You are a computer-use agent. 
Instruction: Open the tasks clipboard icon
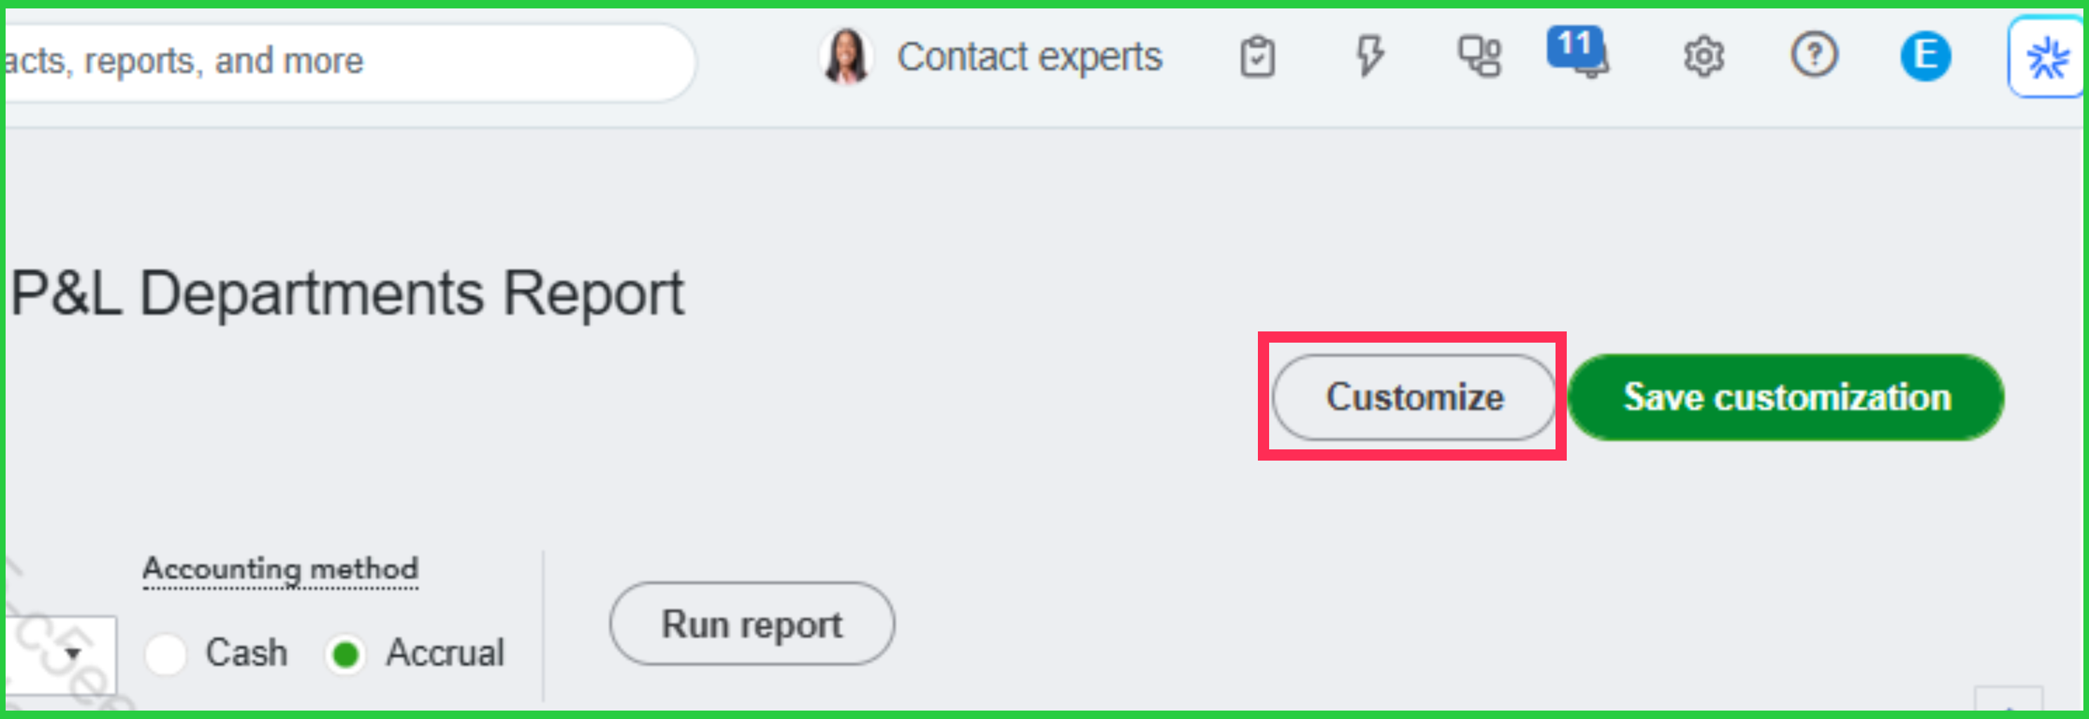(x=1257, y=57)
